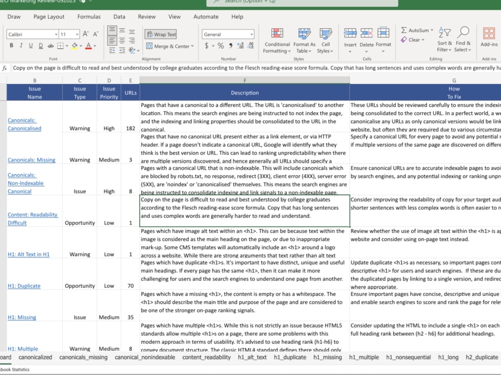Open Cell Styles gallery
Screen dimensions: 501x375
pos(325,40)
